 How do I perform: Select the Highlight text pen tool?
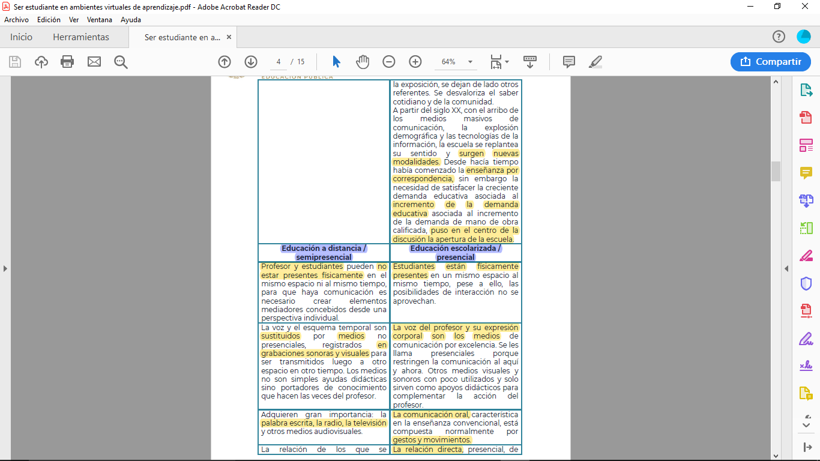[595, 62]
